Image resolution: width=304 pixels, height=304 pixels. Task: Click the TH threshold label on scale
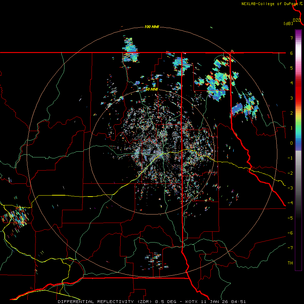(x=290, y=263)
